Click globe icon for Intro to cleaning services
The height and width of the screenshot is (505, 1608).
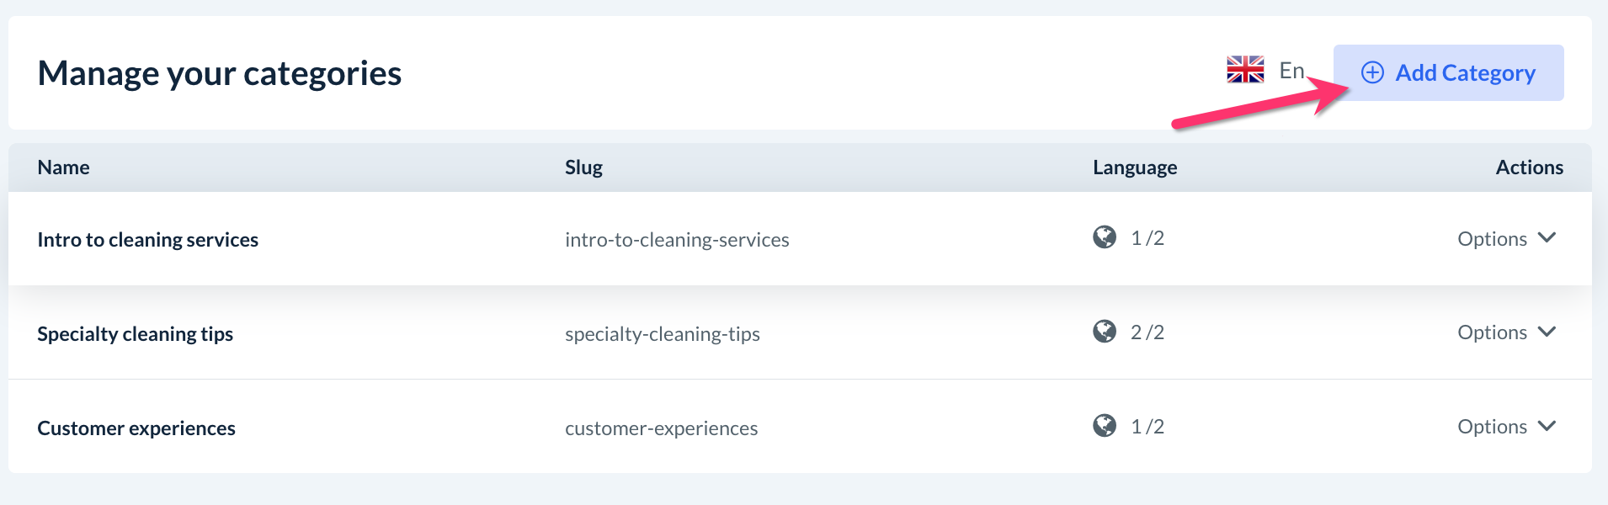(x=1105, y=238)
